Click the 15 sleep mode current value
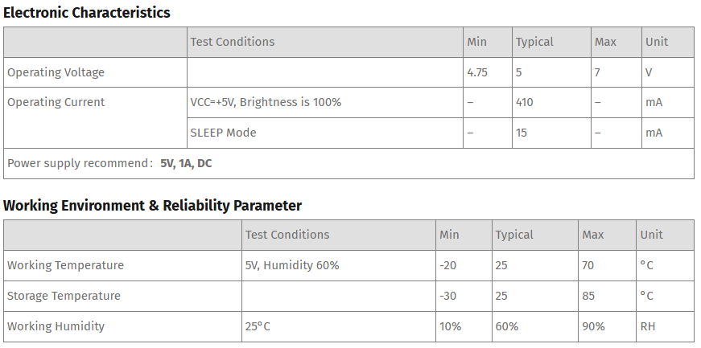 point(522,133)
